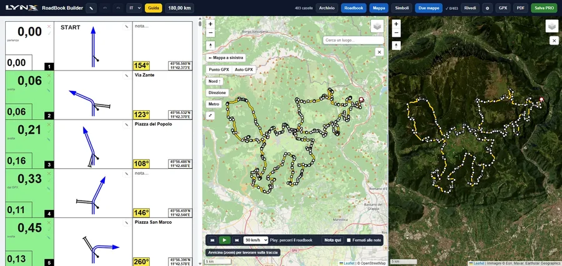Click the pencil edit tool in header
Image resolution: width=562 pixels, height=266 pixels.
(x=91, y=8)
